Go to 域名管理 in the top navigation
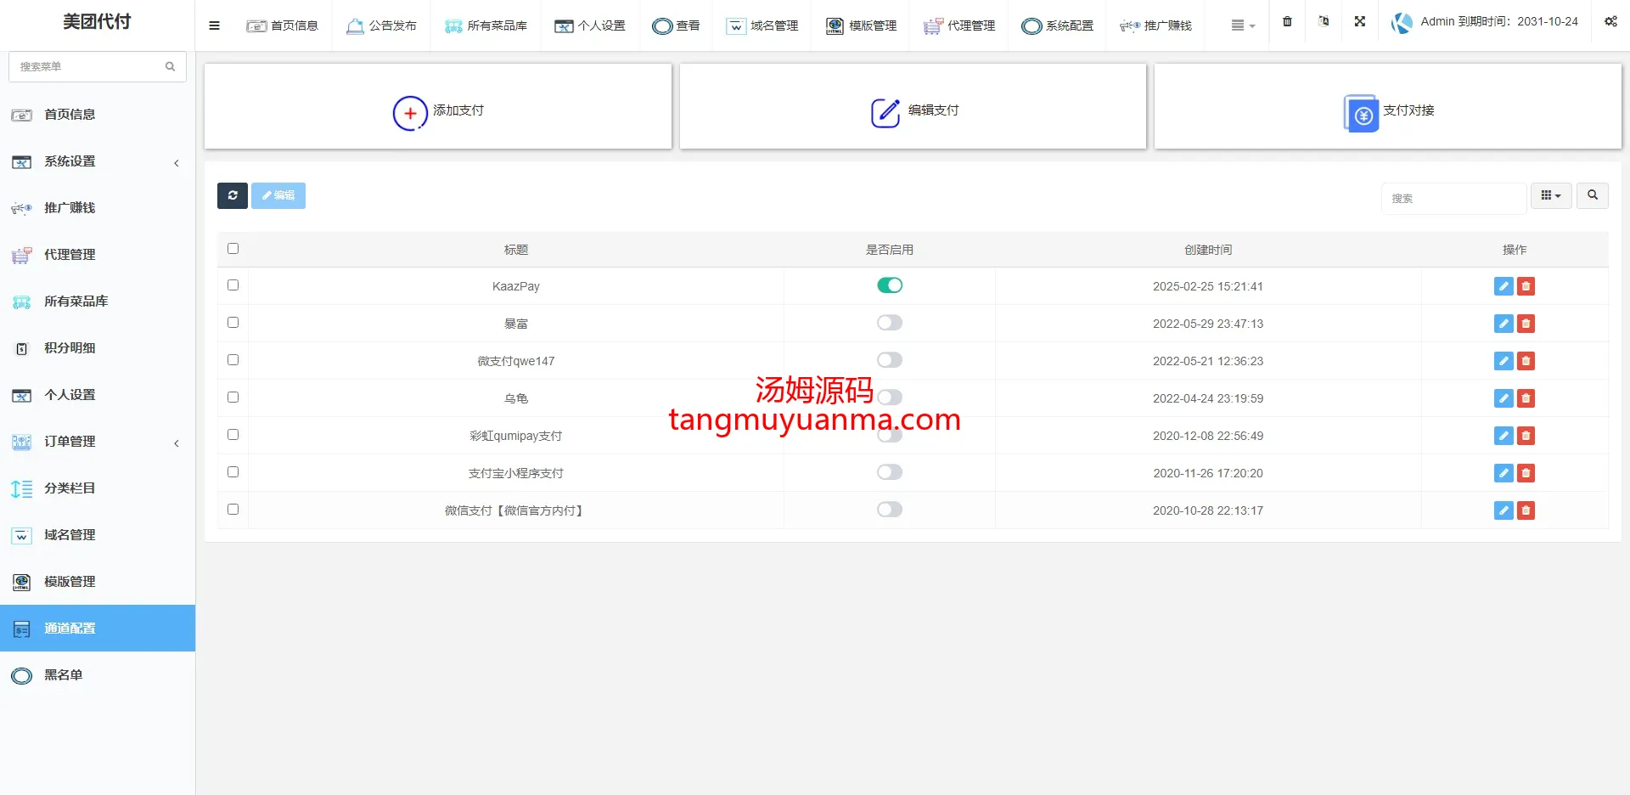 (762, 25)
